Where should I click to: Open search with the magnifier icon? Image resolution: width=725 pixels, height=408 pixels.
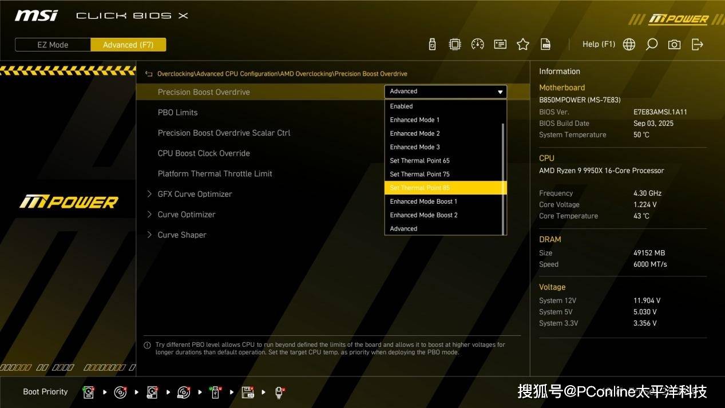point(651,45)
